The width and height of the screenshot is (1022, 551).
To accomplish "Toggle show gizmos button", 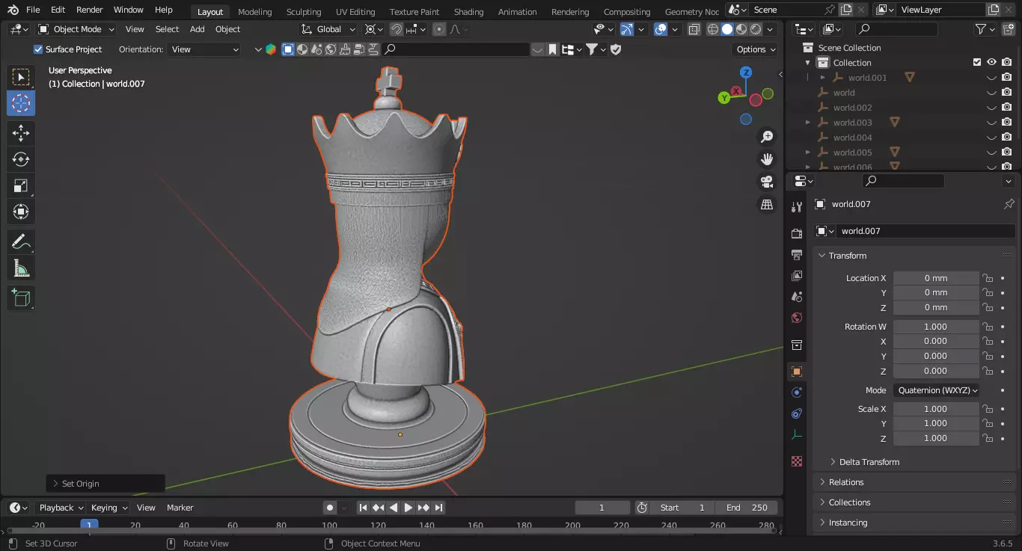I will pos(626,29).
